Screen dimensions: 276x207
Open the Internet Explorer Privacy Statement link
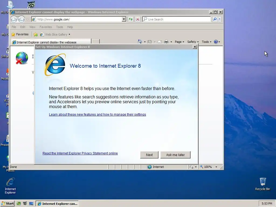pos(80,153)
